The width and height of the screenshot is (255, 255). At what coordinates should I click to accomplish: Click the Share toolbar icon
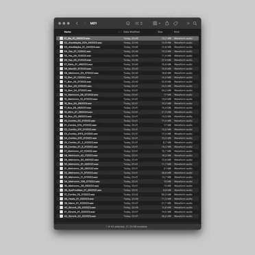coord(167,23)
